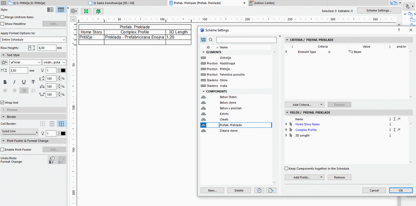Expand the Preview section

click(4, 110)
